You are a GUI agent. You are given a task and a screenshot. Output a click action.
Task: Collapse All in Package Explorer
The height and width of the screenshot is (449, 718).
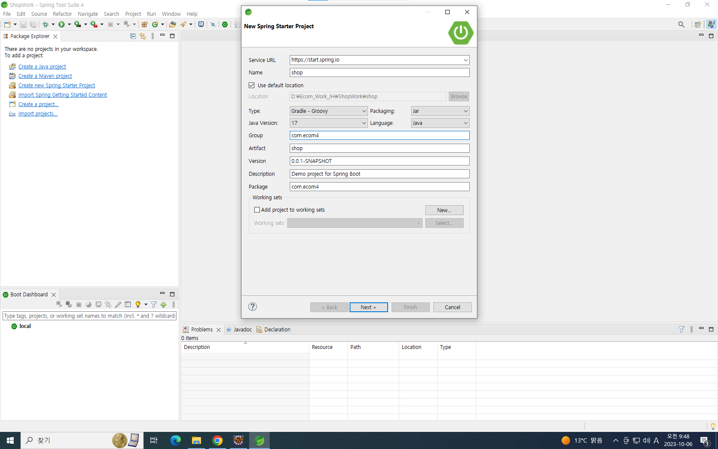(133, 36)
